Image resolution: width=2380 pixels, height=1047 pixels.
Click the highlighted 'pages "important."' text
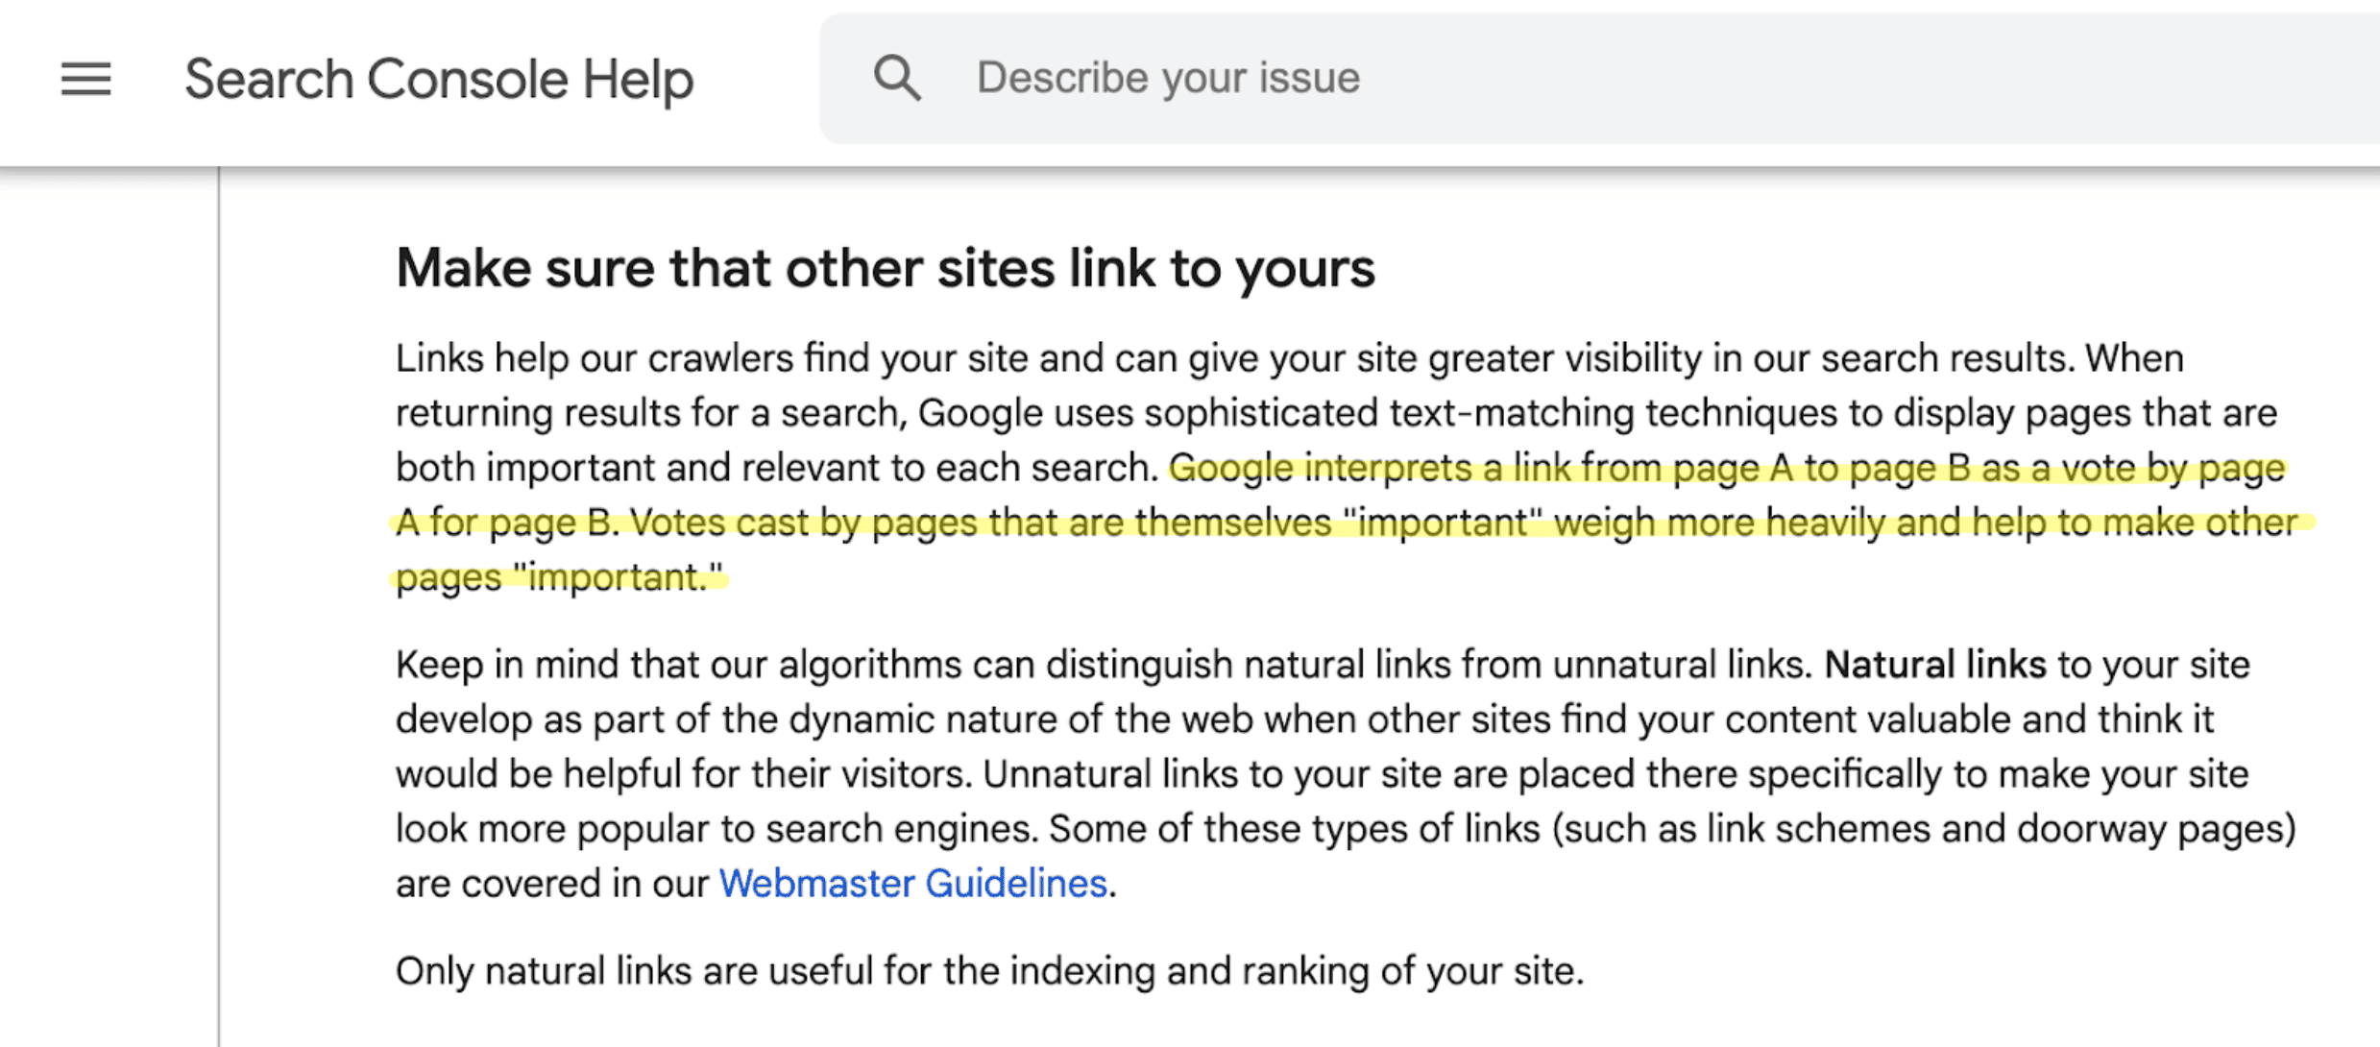click(x=559, y=577)
